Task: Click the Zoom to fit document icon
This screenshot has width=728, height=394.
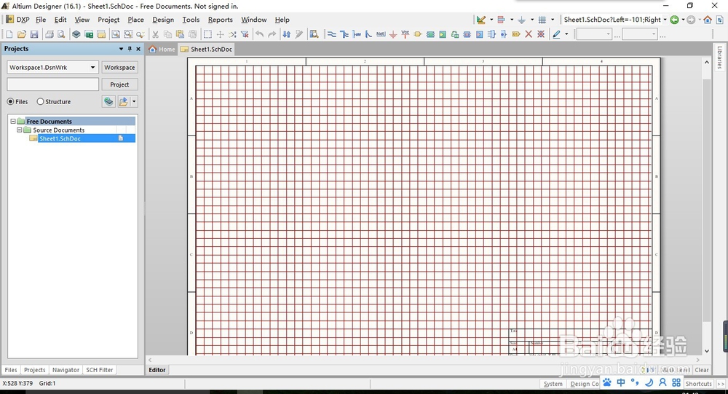Action: 116,34
